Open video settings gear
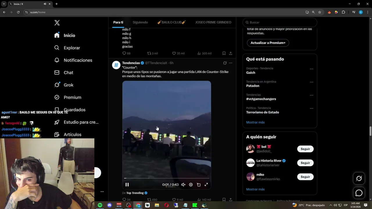This screenshot has width=372, height=209. [x=191, y=185]
